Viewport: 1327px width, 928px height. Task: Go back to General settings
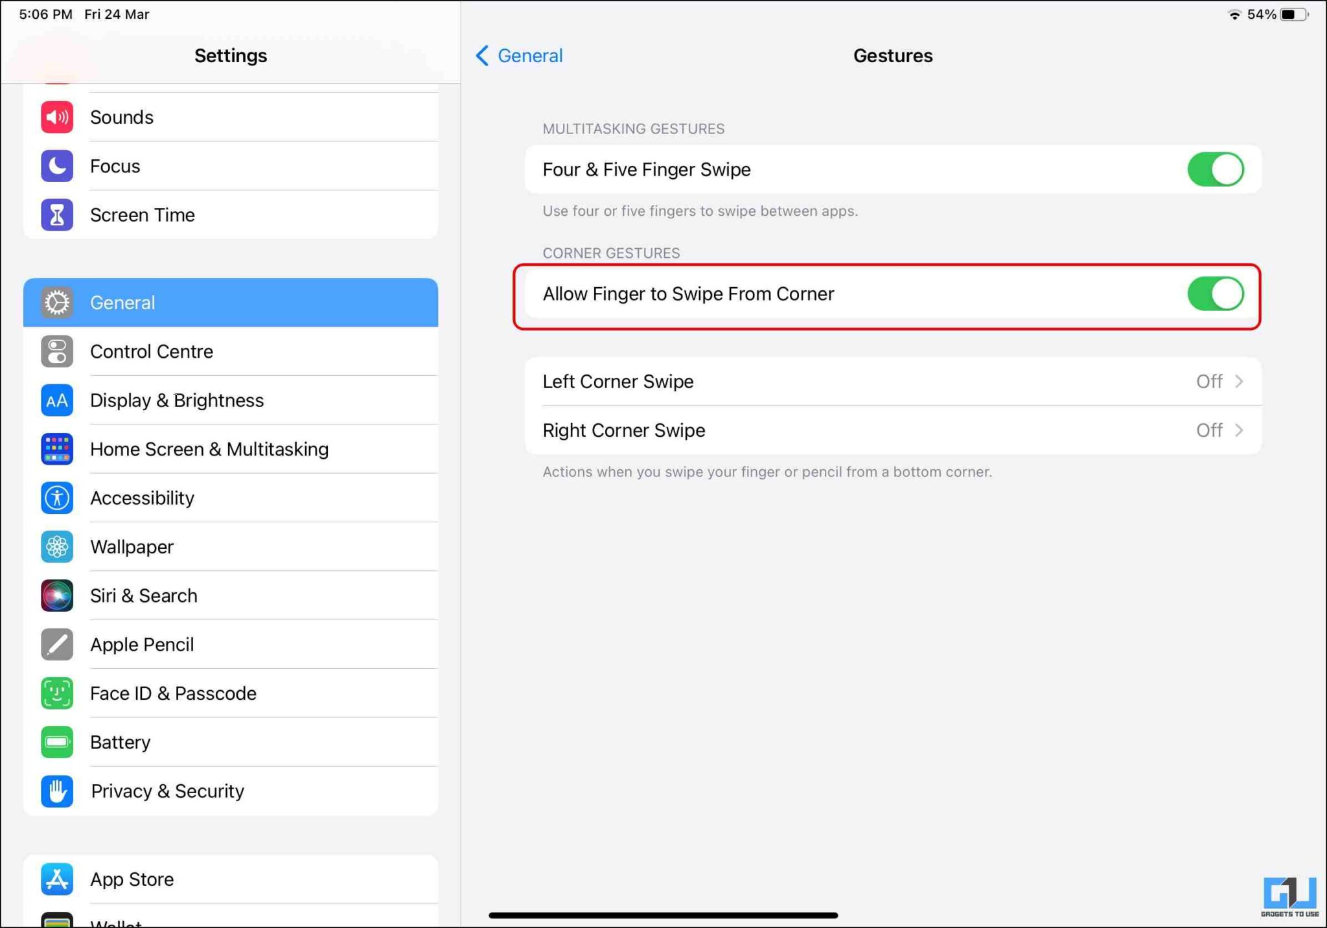[518, 56]
